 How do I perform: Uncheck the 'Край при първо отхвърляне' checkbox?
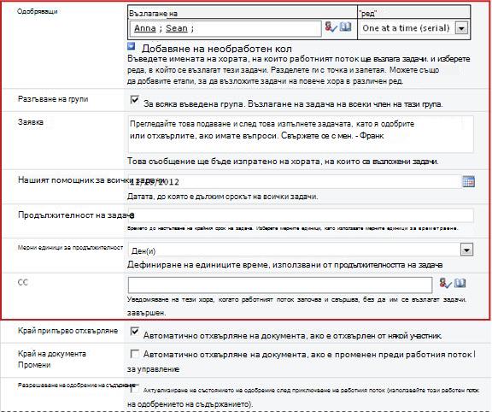coord(135,332)
